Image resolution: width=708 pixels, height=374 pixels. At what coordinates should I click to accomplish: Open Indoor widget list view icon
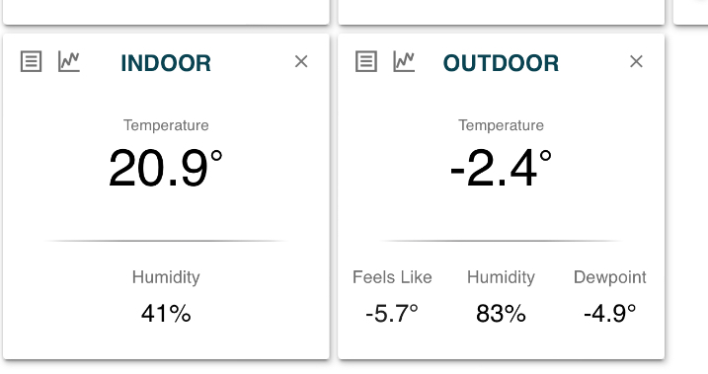pyautogui.click(x=32, y=61)
